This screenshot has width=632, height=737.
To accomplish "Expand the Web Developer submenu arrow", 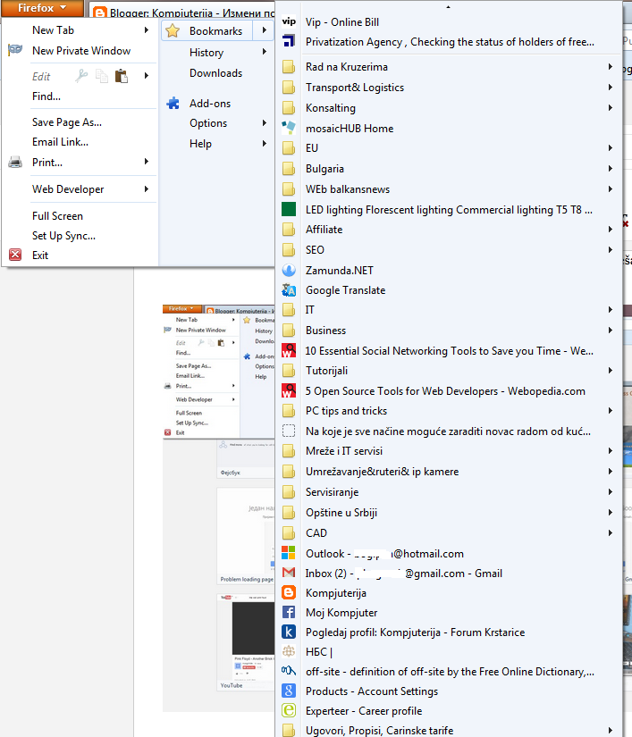I will (x=147, y=189).
